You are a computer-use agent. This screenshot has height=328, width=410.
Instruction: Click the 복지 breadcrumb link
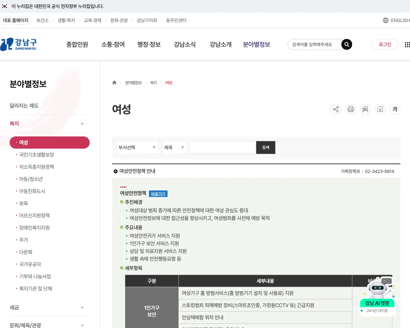click(x=154, y=83)
